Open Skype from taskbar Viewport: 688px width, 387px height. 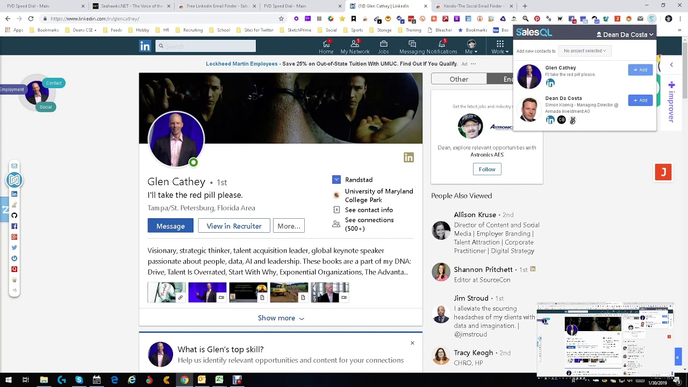pyautogui.click(x=79, y=380)
